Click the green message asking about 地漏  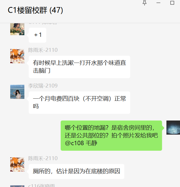tap(111, 135)
